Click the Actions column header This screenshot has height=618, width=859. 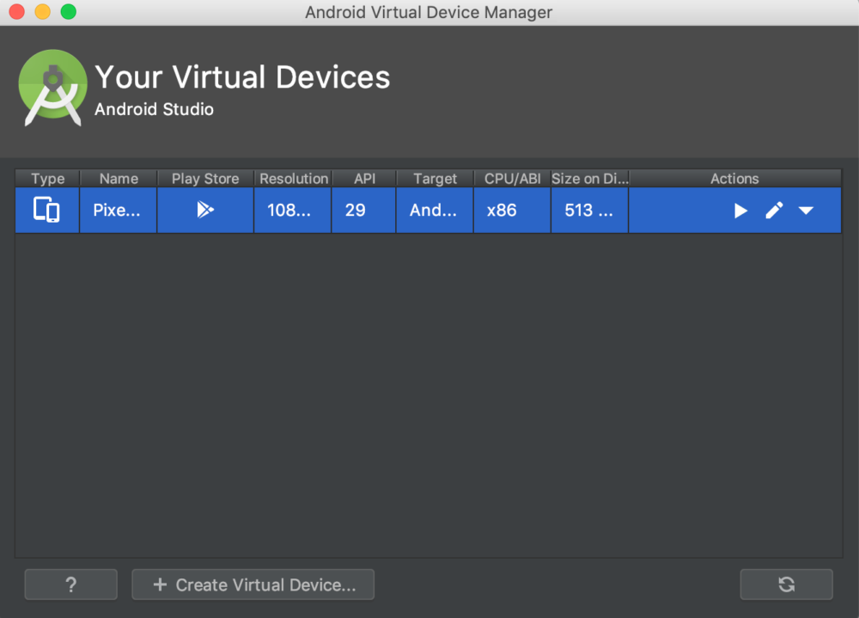[734, 179]
